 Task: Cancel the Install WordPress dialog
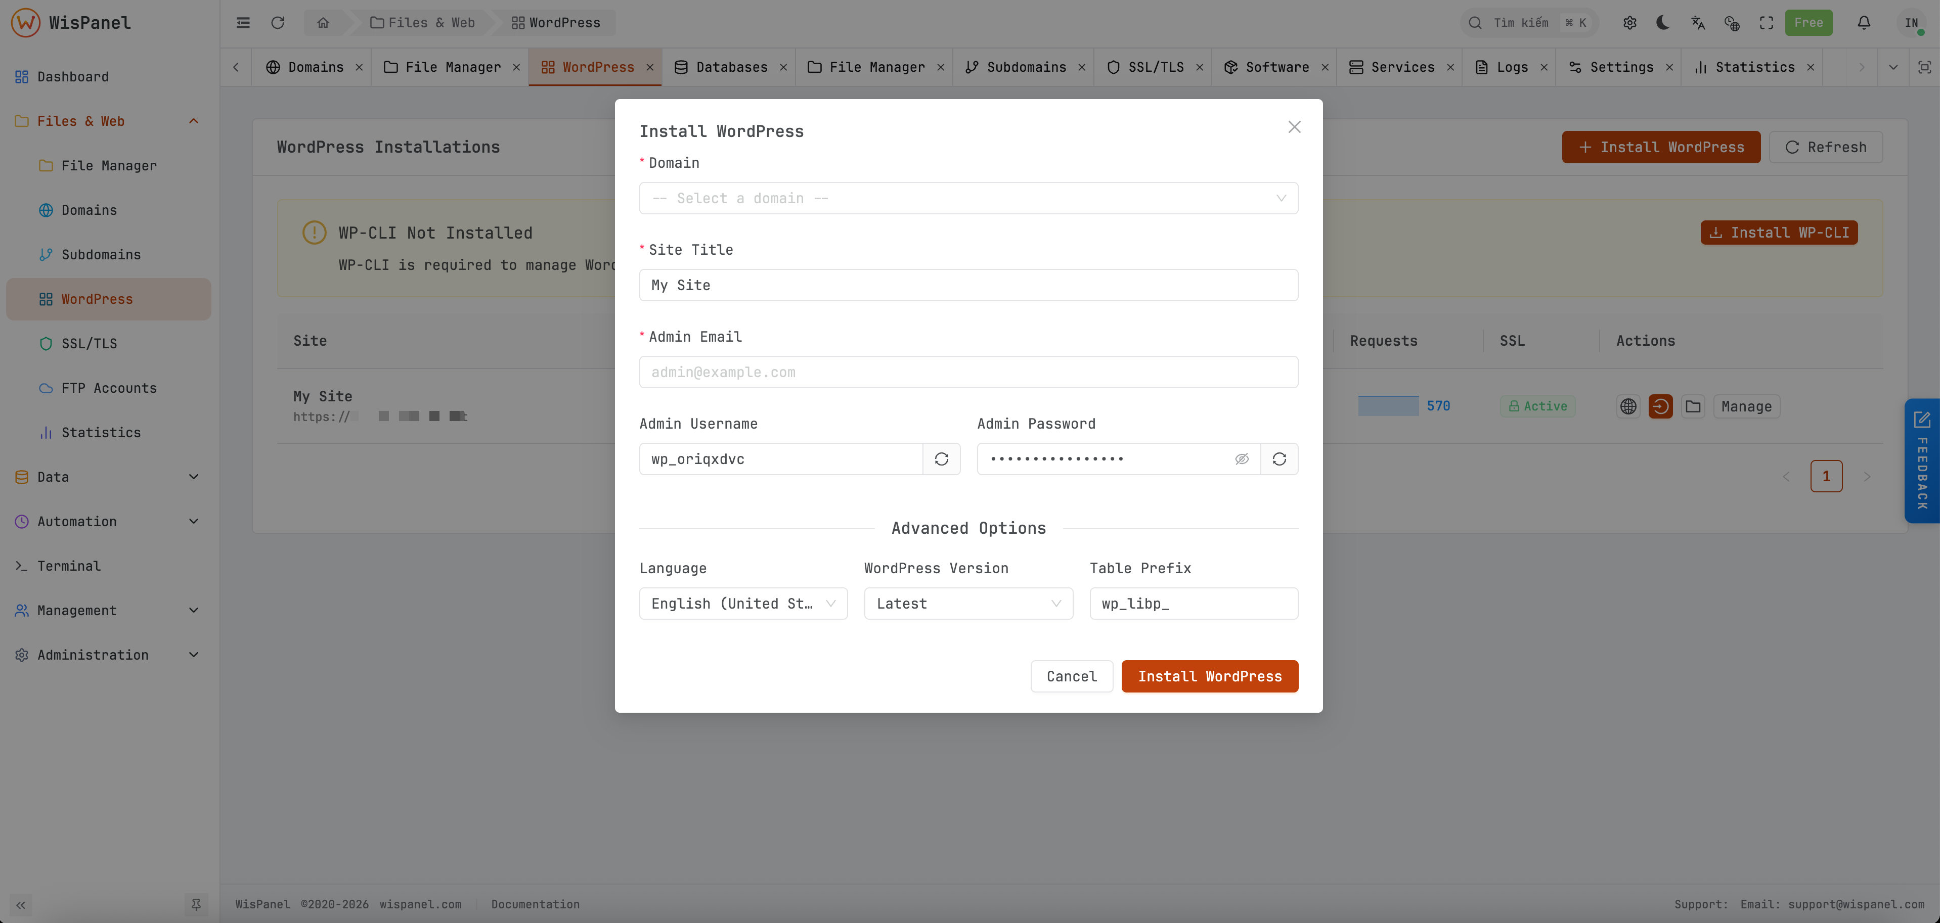point(1071,676)
